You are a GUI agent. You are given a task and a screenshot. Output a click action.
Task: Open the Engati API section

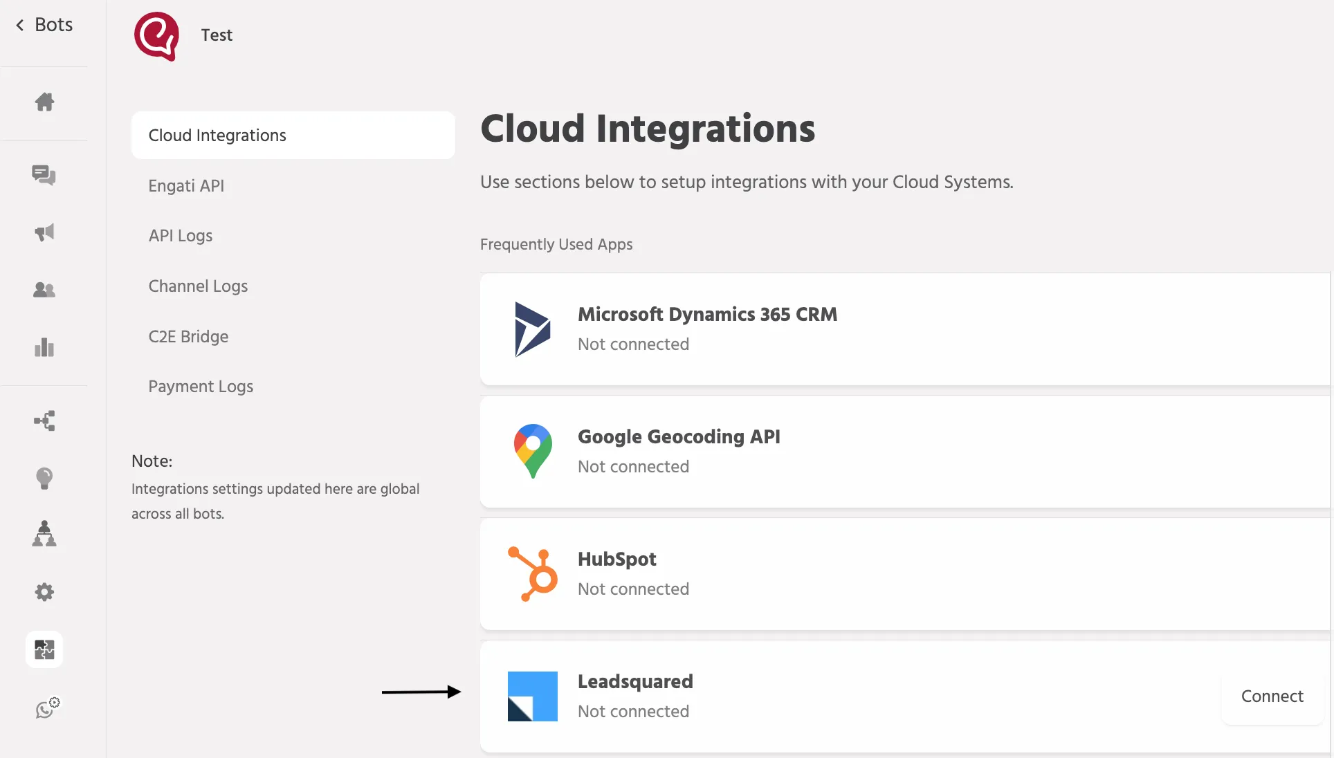(186, 186)
